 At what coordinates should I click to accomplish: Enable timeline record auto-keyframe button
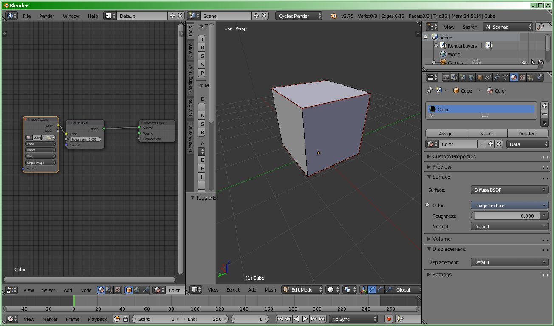[388, 319]
